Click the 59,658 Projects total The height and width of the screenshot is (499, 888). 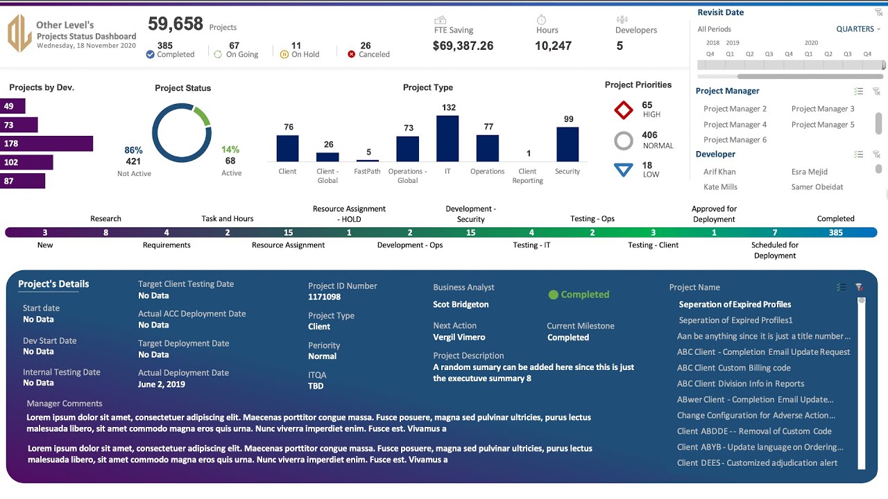click(176, 24)
